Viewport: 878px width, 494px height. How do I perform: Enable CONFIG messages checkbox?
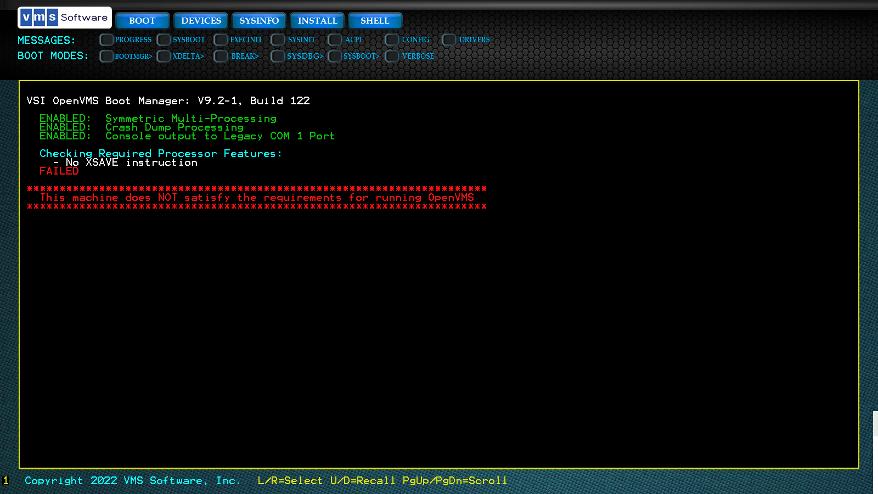coord(392,40)
